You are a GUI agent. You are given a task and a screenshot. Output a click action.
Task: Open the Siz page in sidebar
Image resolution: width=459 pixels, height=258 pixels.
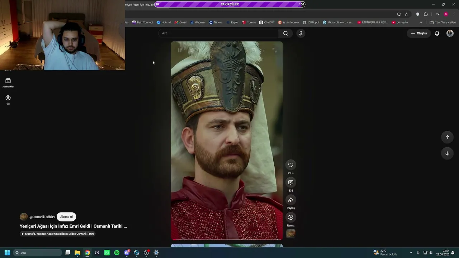click(8, 100)
